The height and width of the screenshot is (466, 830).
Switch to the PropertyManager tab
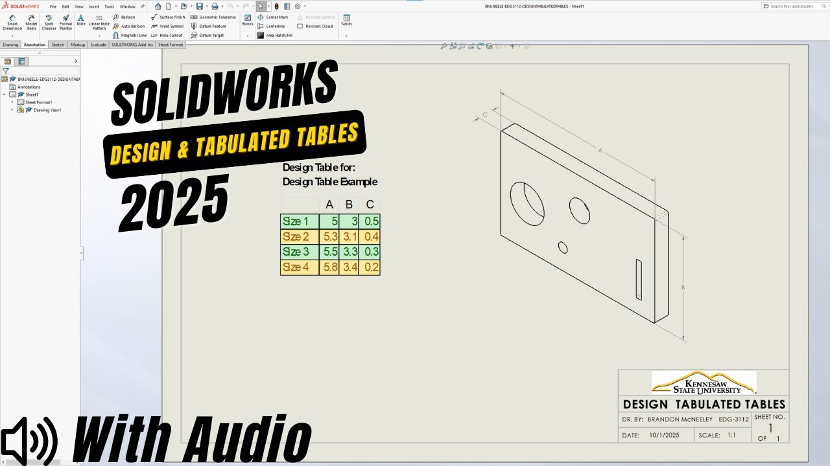[22, 61]
